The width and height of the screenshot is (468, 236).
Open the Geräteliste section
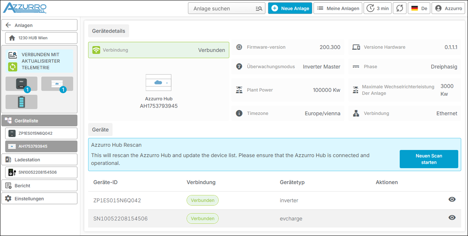(39, 121)
